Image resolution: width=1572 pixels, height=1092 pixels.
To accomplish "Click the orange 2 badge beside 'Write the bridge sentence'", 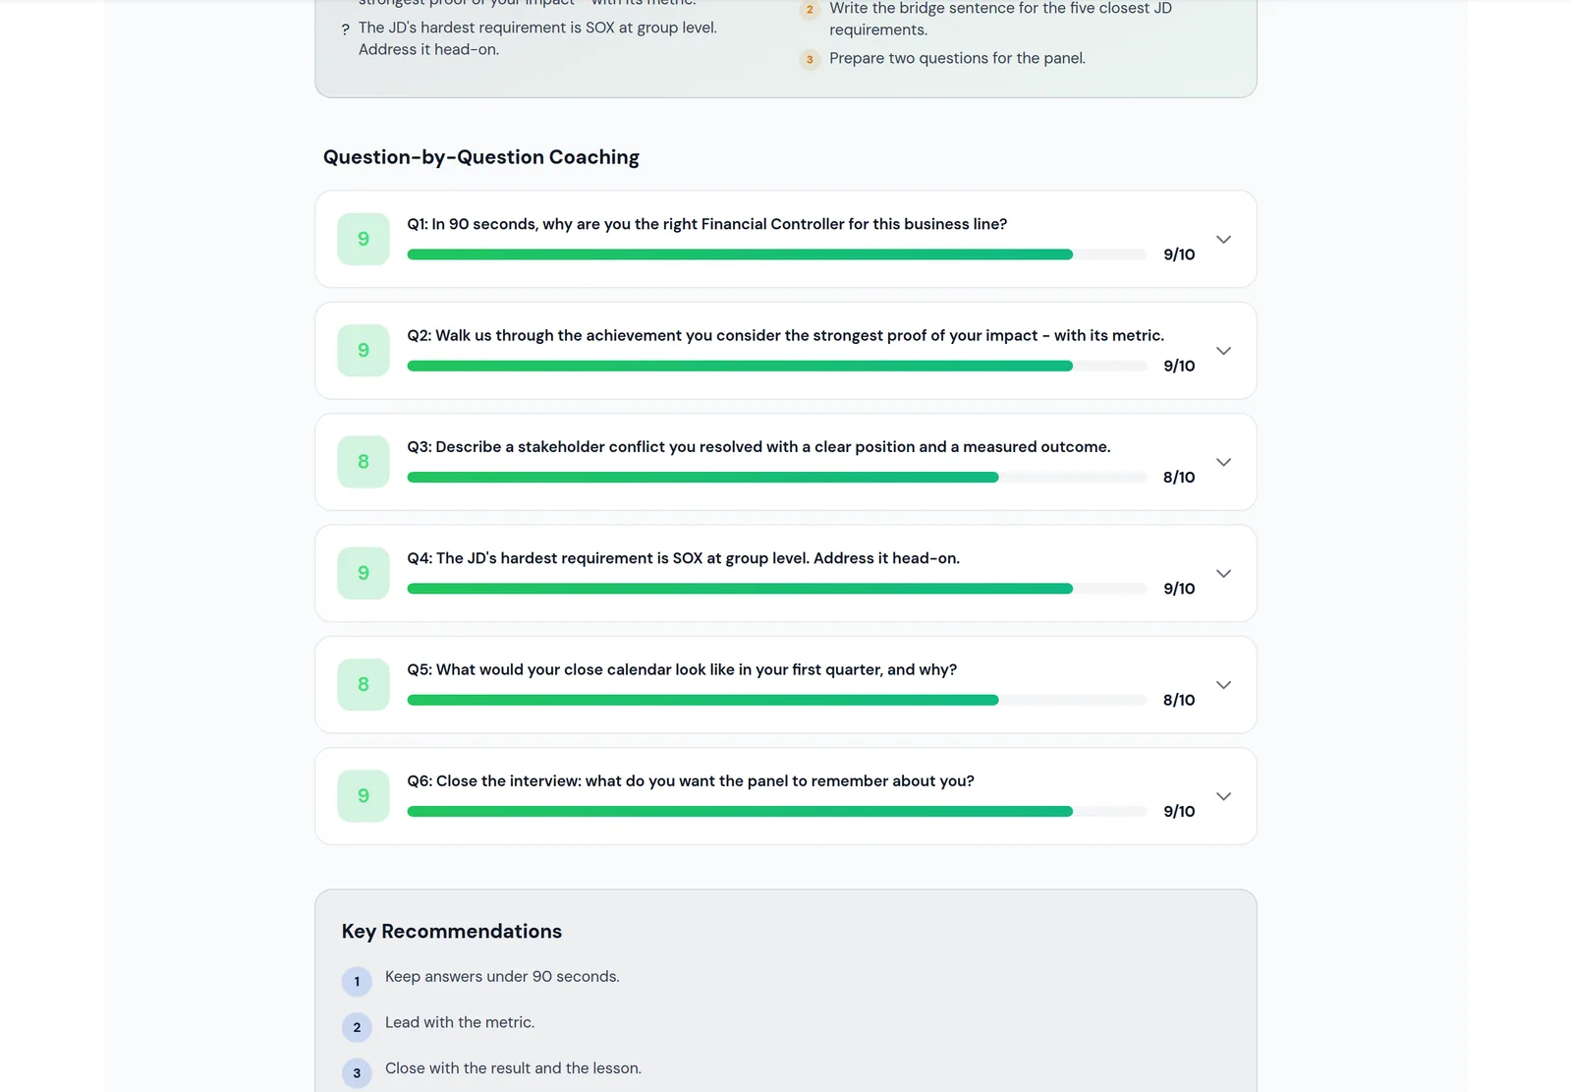I will (810, 9).
